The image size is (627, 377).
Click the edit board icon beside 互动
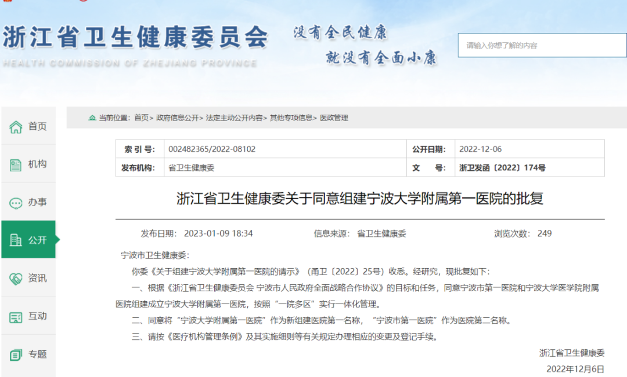pos(16,317)
